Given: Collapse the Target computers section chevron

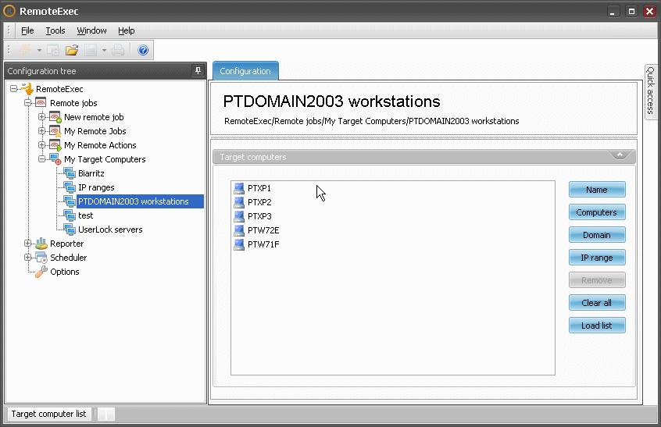Looking at the screenshot, I should click(x=620, y=155).
